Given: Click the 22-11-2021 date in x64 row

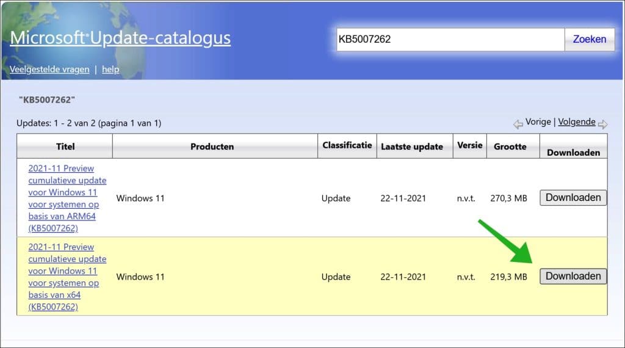Looking at the screenshot, I should click(x=403, y=277).
